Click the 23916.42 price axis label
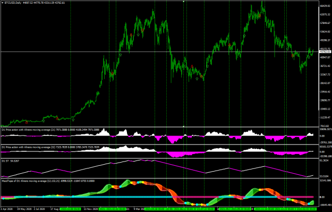The width and height of the screenshot is (332, 212). pyautogui.click(x=326, y=92)
